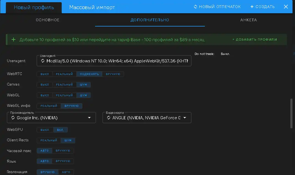Expand the Производитель dropdown arrow
Screen dimensions: 295x175
[x=89, y=118]
